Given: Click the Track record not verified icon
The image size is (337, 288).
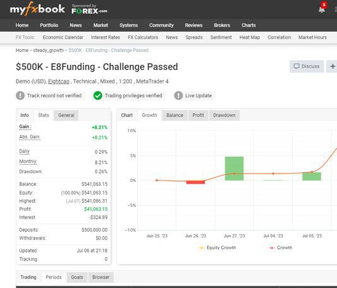Looking at the screenshot, I should (20, 95).
